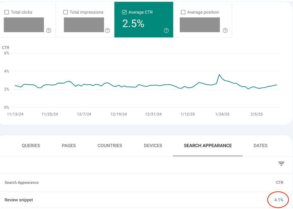Open help tooltip on Average CTR card

coord(167,31)
